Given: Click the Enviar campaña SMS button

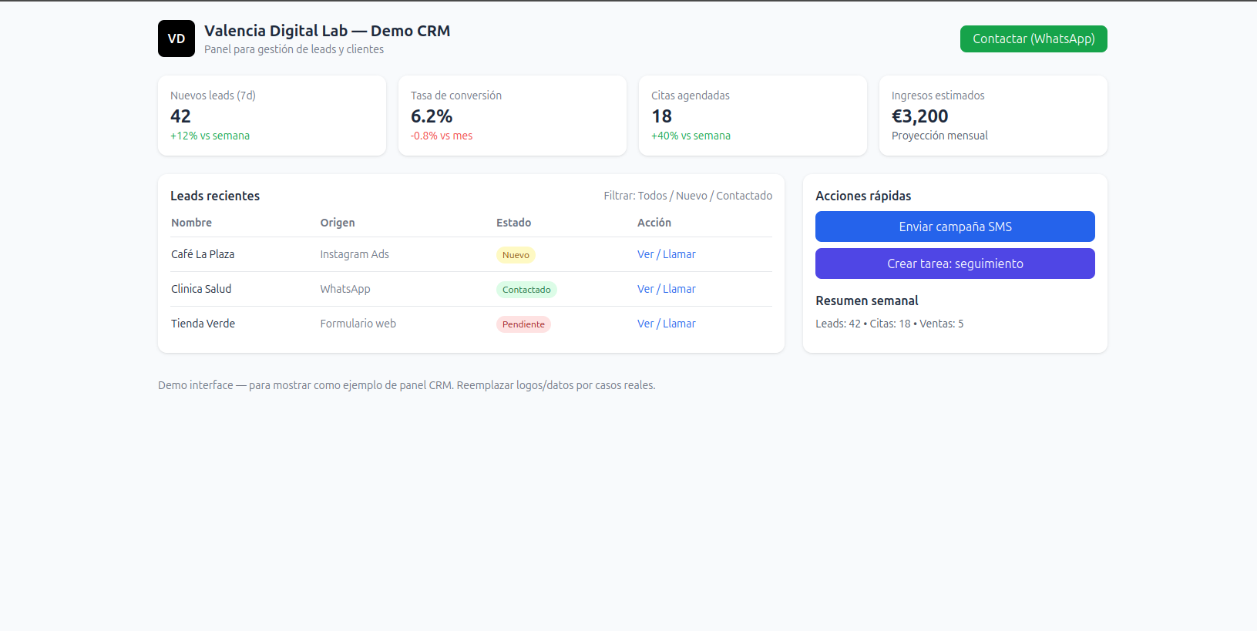Looking at the screenshot, I should (954, 227).
